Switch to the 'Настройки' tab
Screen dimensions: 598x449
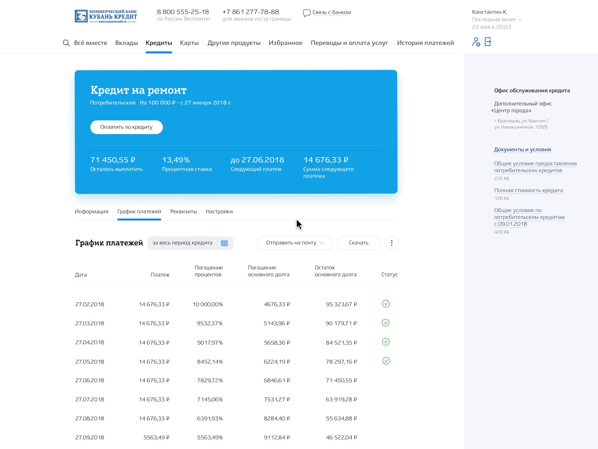click(219, 211)
